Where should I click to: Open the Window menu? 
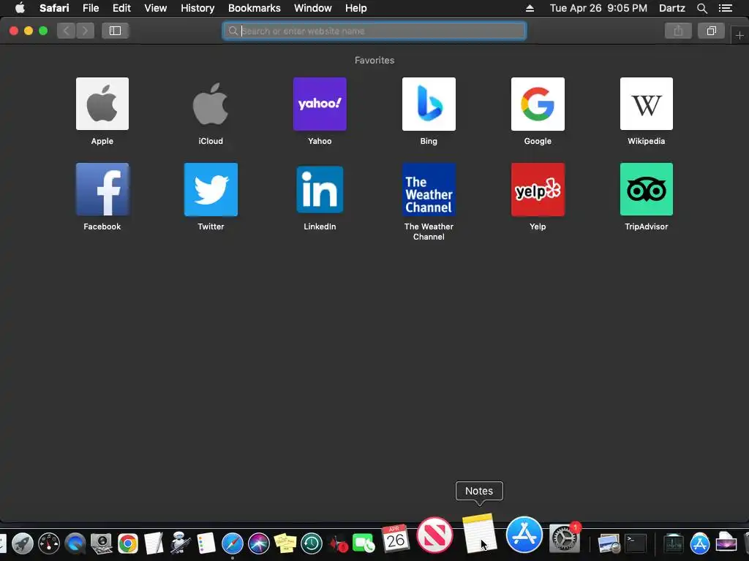pyautogui.click(x=312, y=8)
